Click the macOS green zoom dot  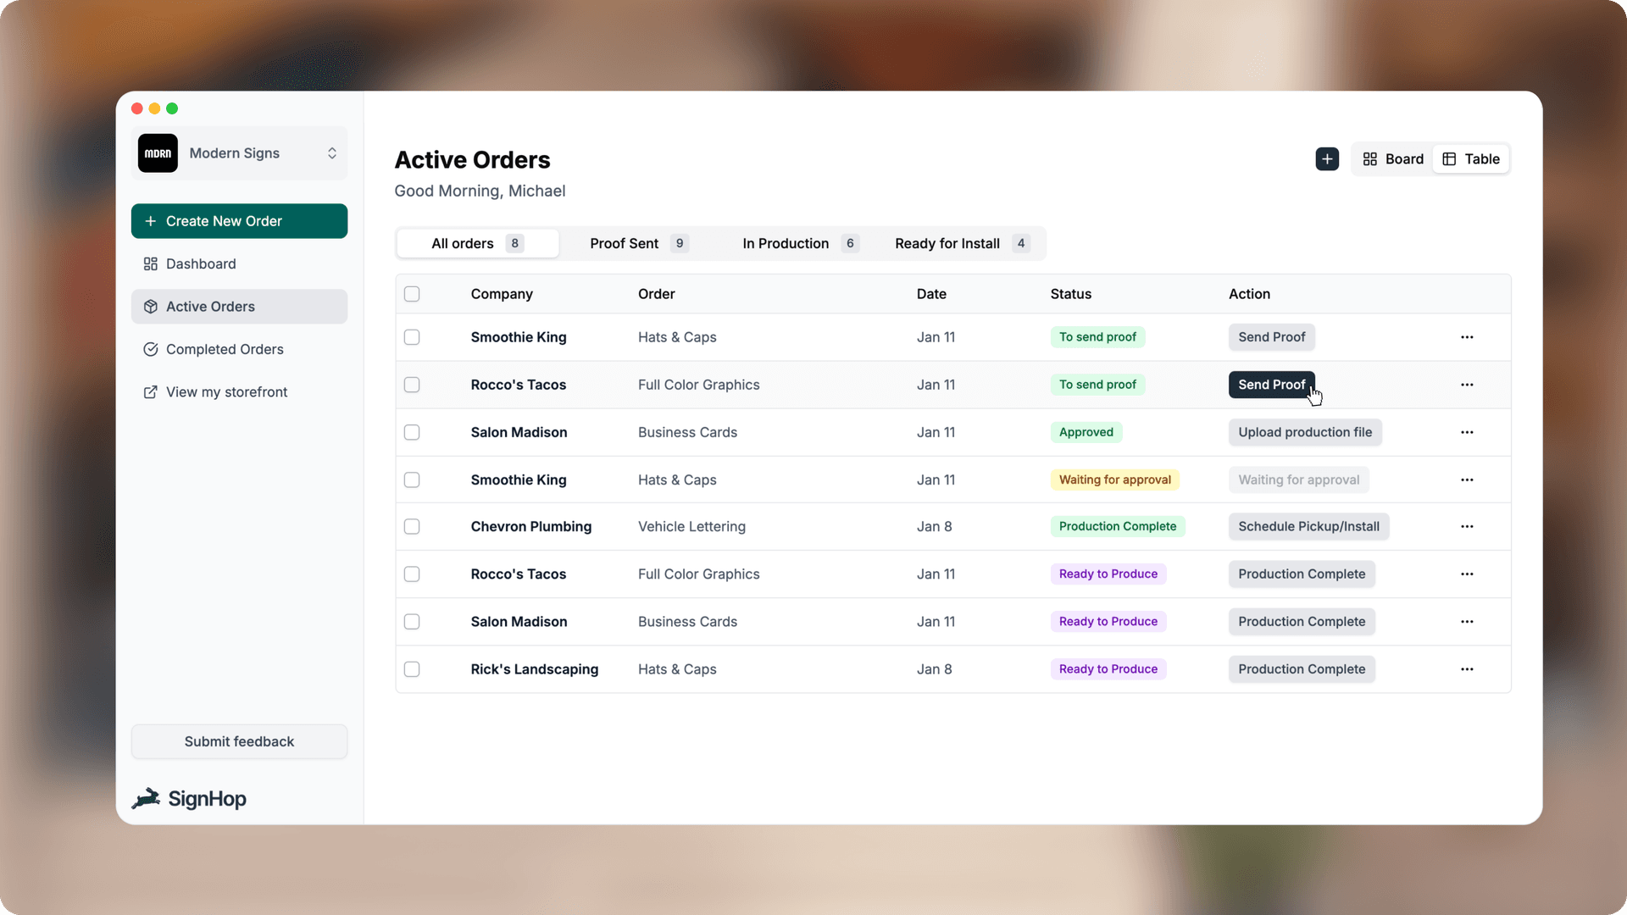[172, 108]
